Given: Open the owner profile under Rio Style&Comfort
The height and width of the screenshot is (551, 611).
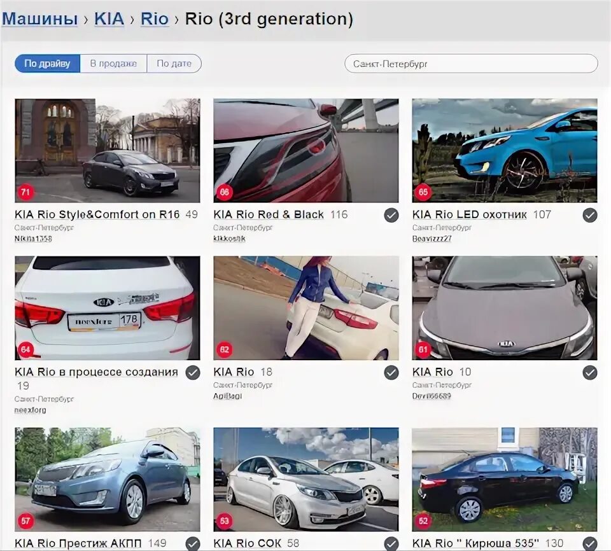Looking at the screenshot, I should [x=33, y=239].
